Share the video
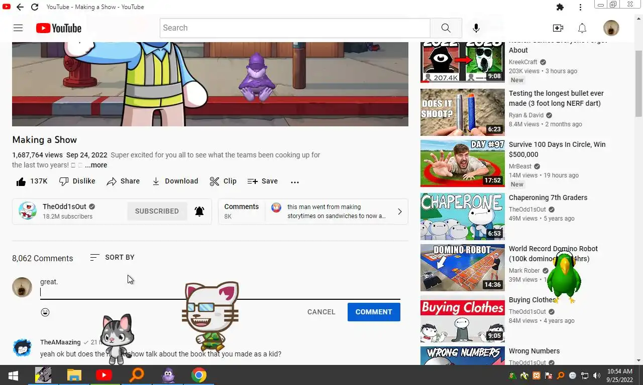Image resolution: width=643 pixels, height=385 pixels. [124, 181]
